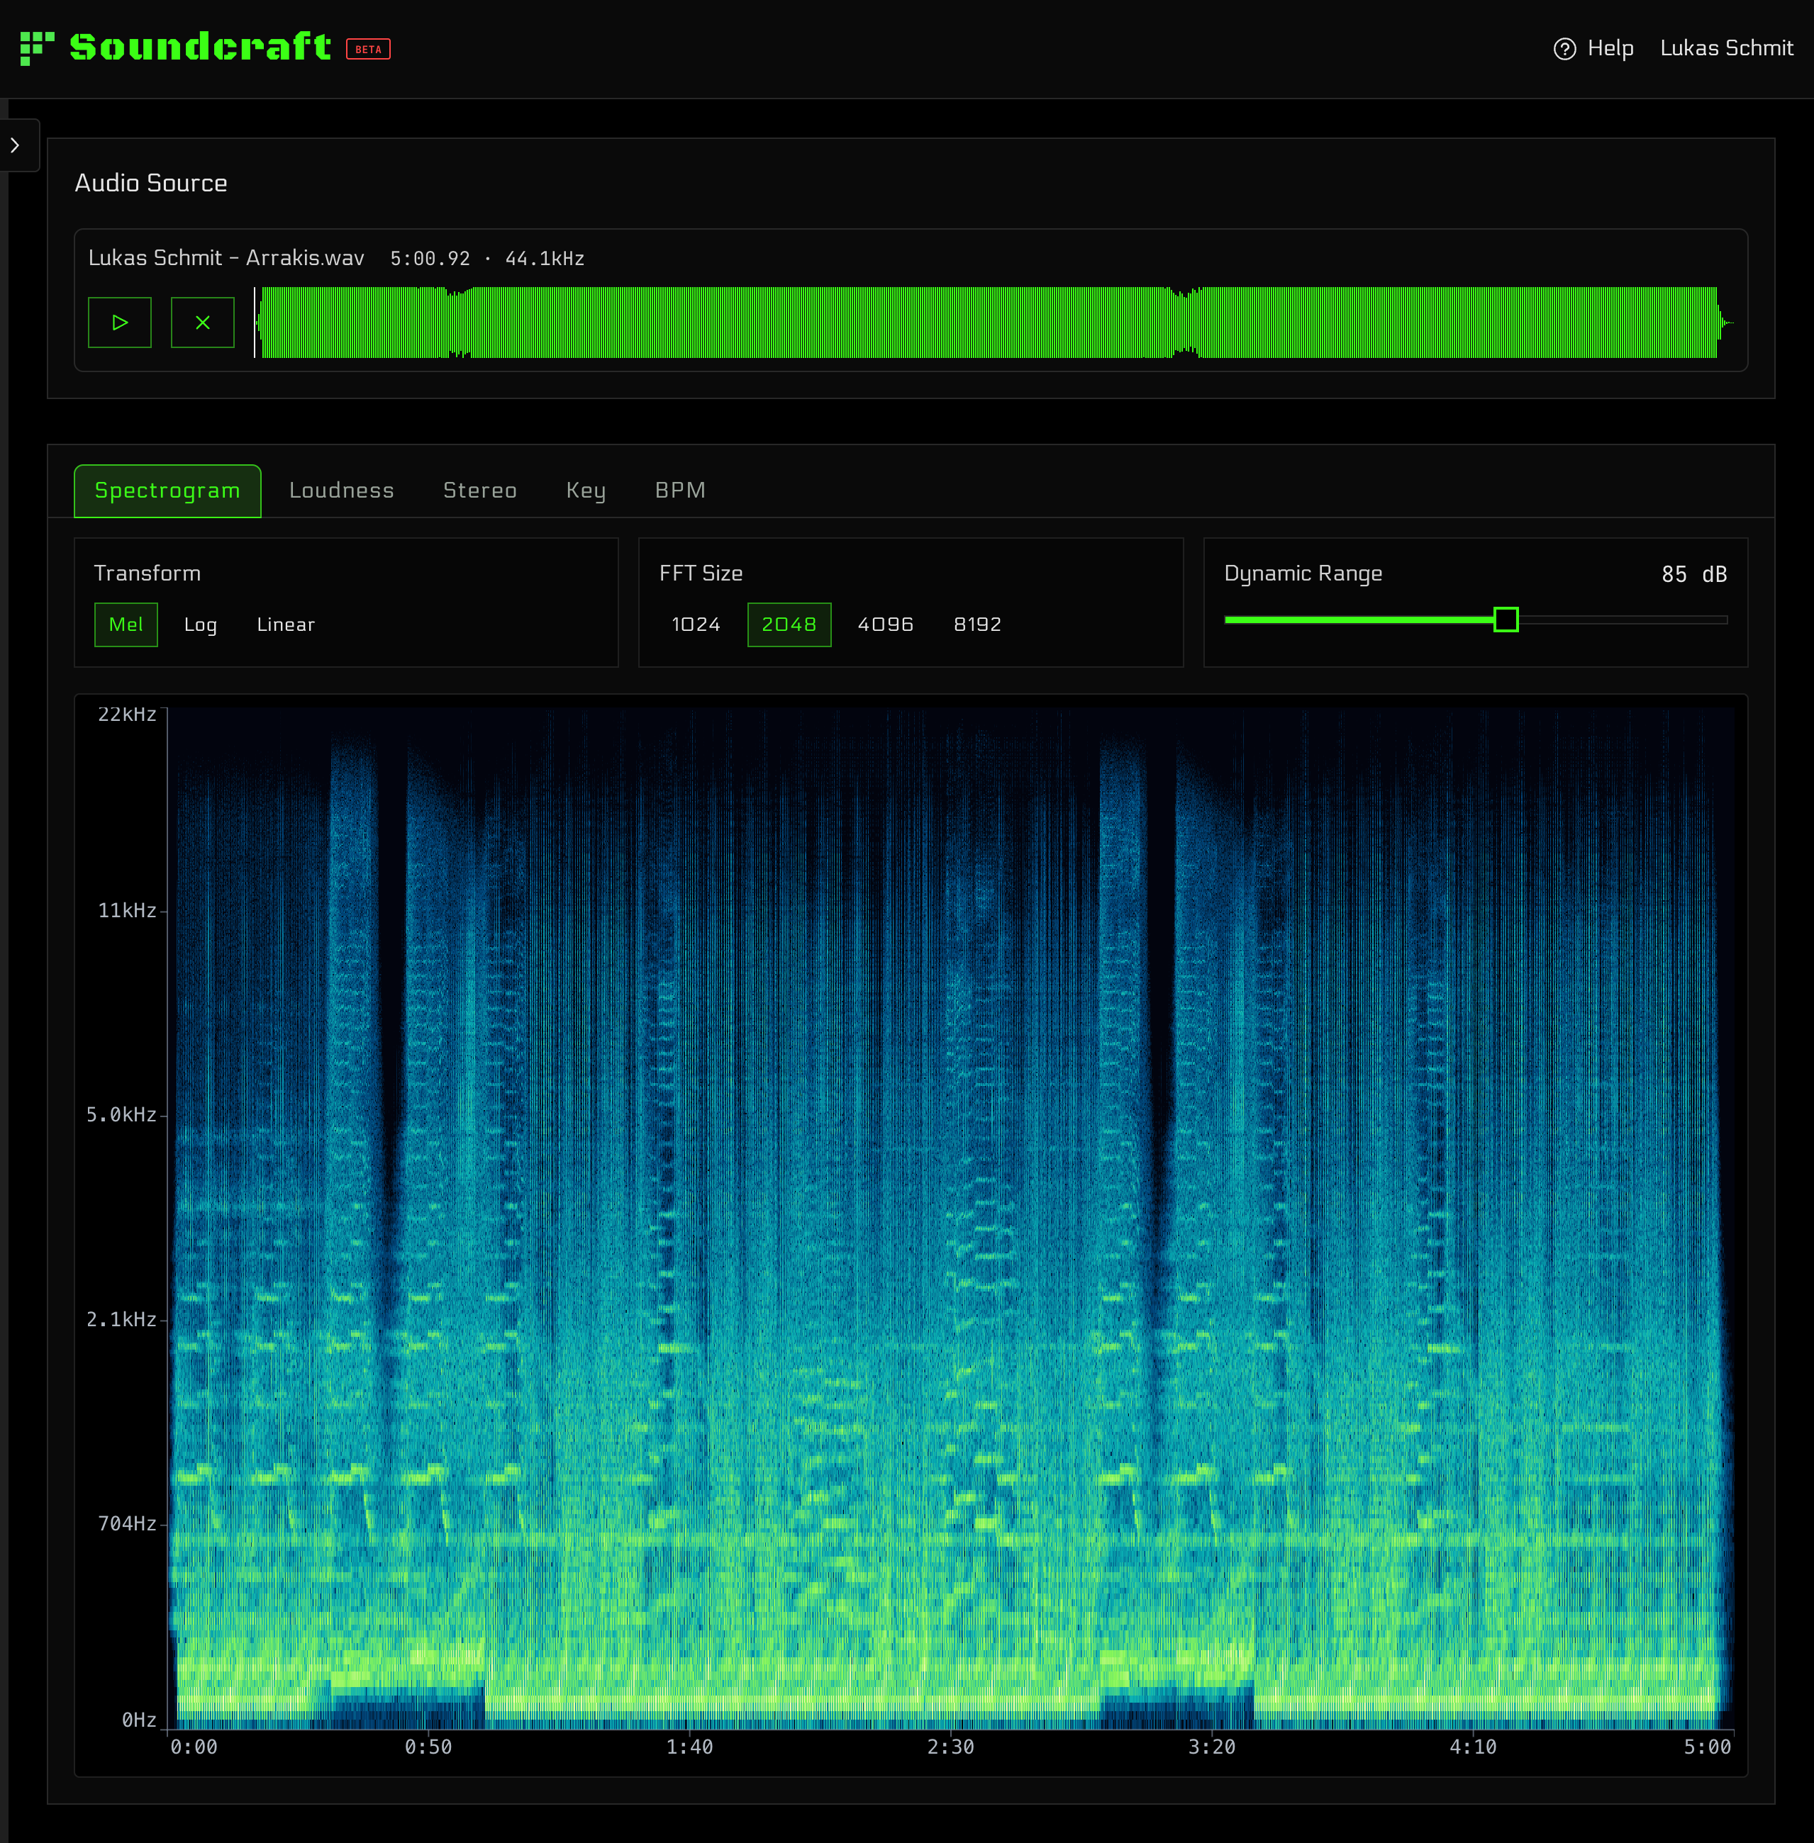Viewport: 1814px width, 1843px height.
Task: Open the Lukas Schmit account menu
Action: [1726, 47]
